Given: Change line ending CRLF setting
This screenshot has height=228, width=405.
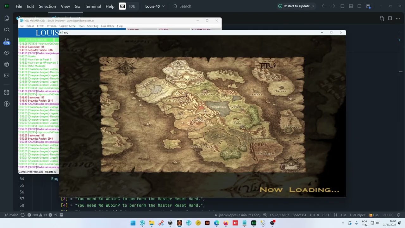Looking at the screenshot, I should (326, 215).
